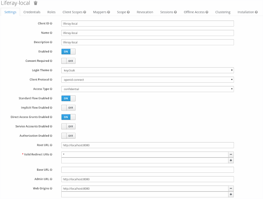Remove the asterisk redirect URI with minus button
The width and height of the screenshot is (263, 199).
tap(231, 154)
